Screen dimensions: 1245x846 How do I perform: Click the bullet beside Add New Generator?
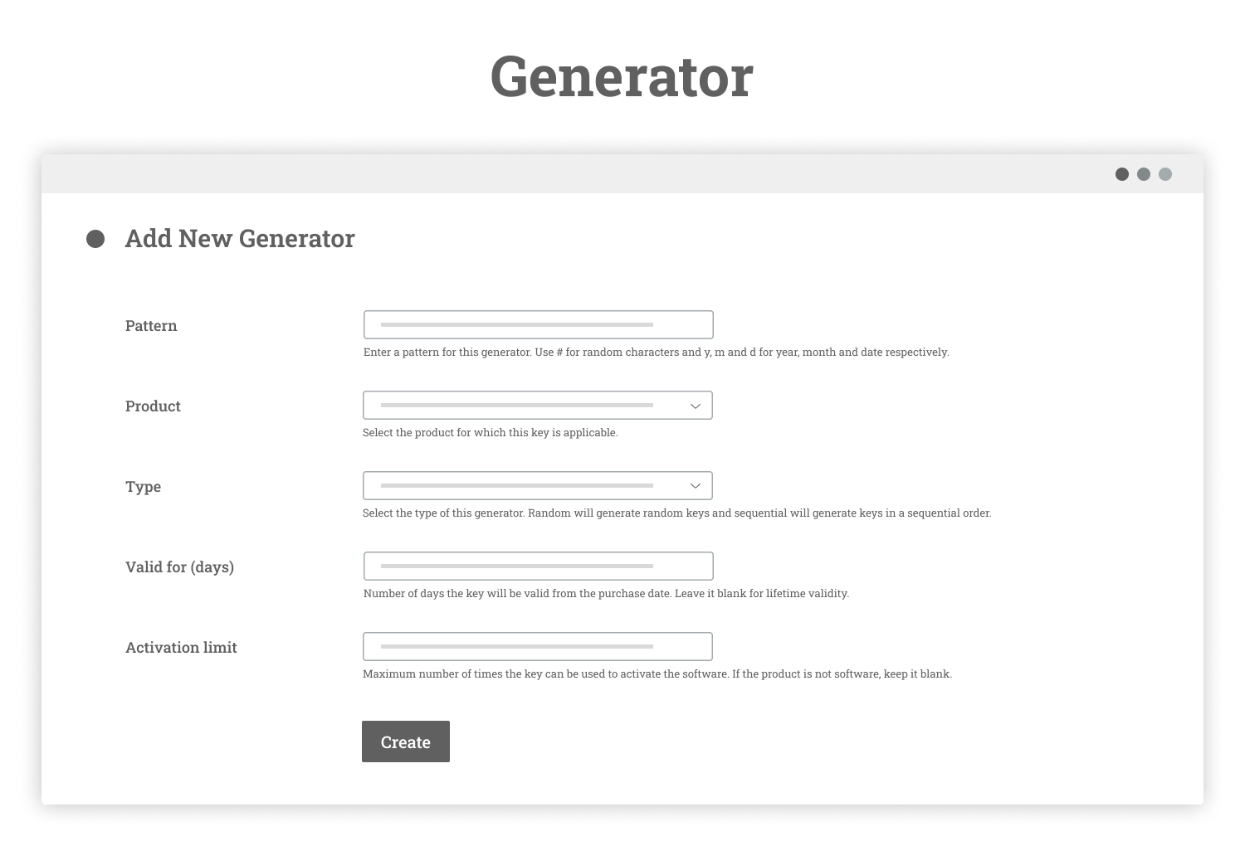(x=95, y=239)
